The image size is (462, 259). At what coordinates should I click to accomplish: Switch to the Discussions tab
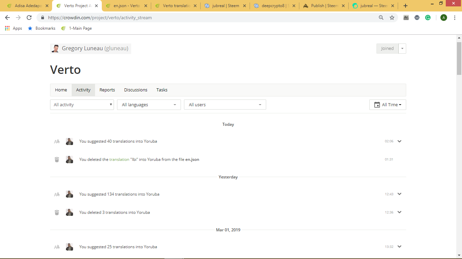[x=136, y=90]
